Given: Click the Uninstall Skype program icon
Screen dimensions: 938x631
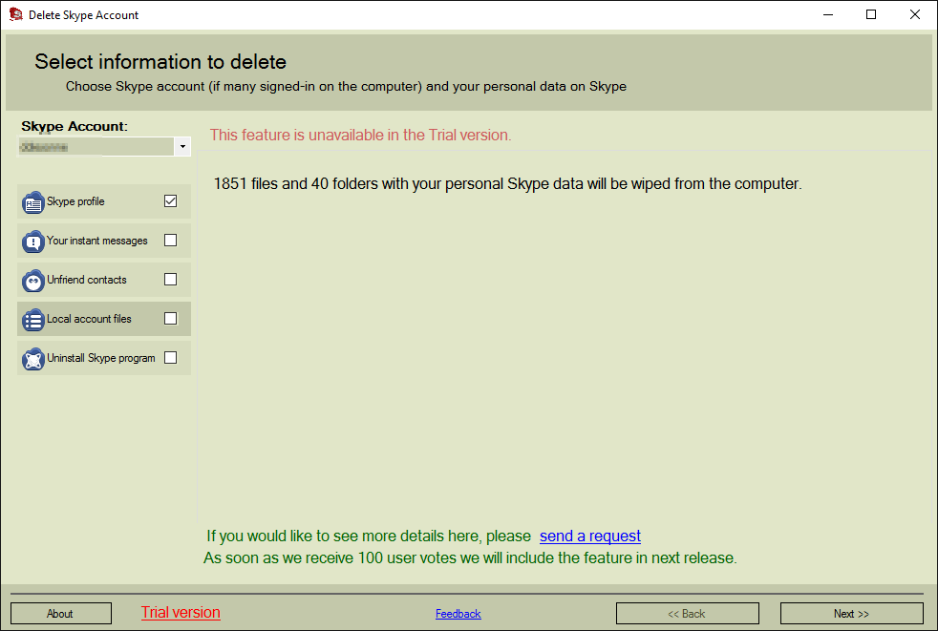Looking at the screenshot, I should click(33, 359).
